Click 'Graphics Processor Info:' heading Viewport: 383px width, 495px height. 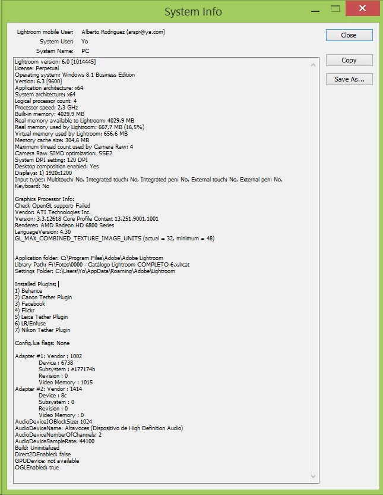click(45, 199)
